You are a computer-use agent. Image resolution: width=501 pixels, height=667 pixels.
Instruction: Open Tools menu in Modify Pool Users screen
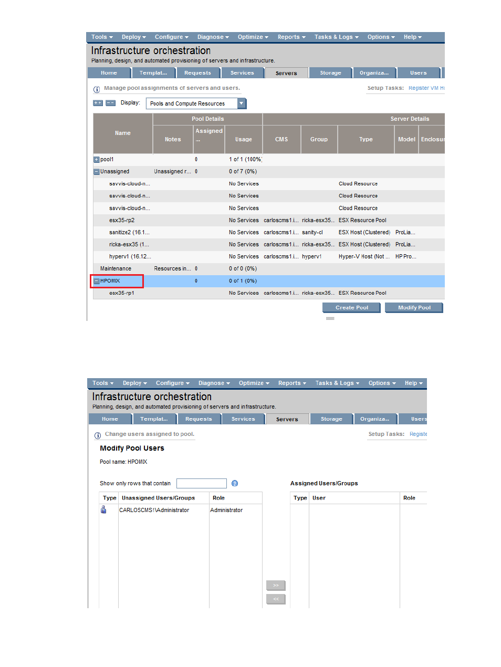pyautogui.click(x=103, y=383)
